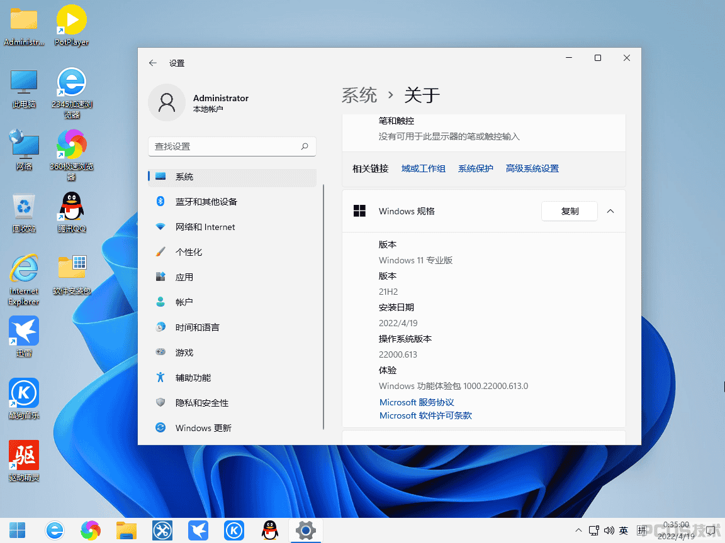725x543 pixels.
Task: Click the 系统 breadcrumb in the header
Action: coord(359,96)
